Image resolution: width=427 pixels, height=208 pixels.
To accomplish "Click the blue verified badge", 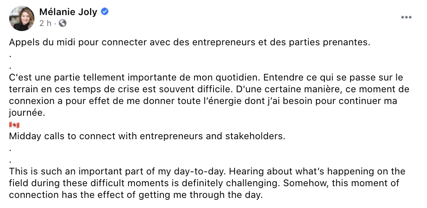I will tap(105, 12).
